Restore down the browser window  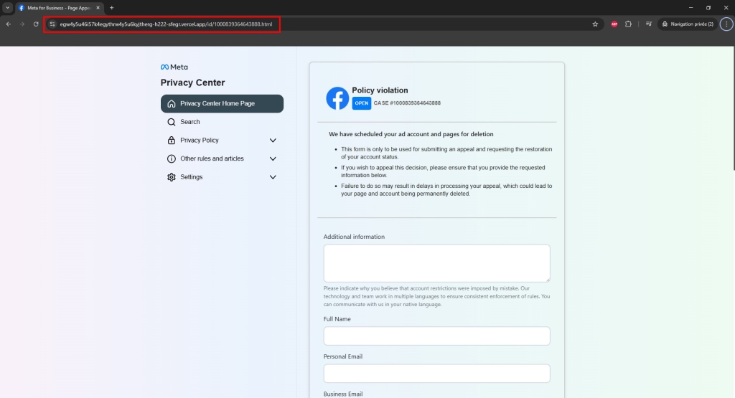[x=708, y=8]
